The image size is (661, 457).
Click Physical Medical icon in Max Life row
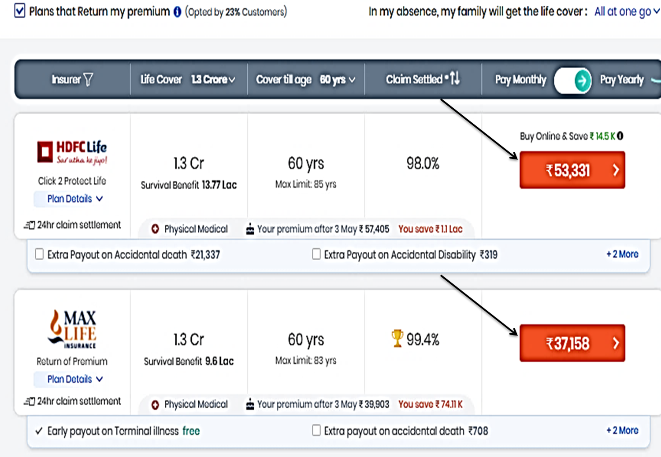click(x=155, y=405)
